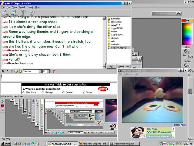Click the yellow background color swatch
This screenshot has height=146, width=194.
[191, 21]
